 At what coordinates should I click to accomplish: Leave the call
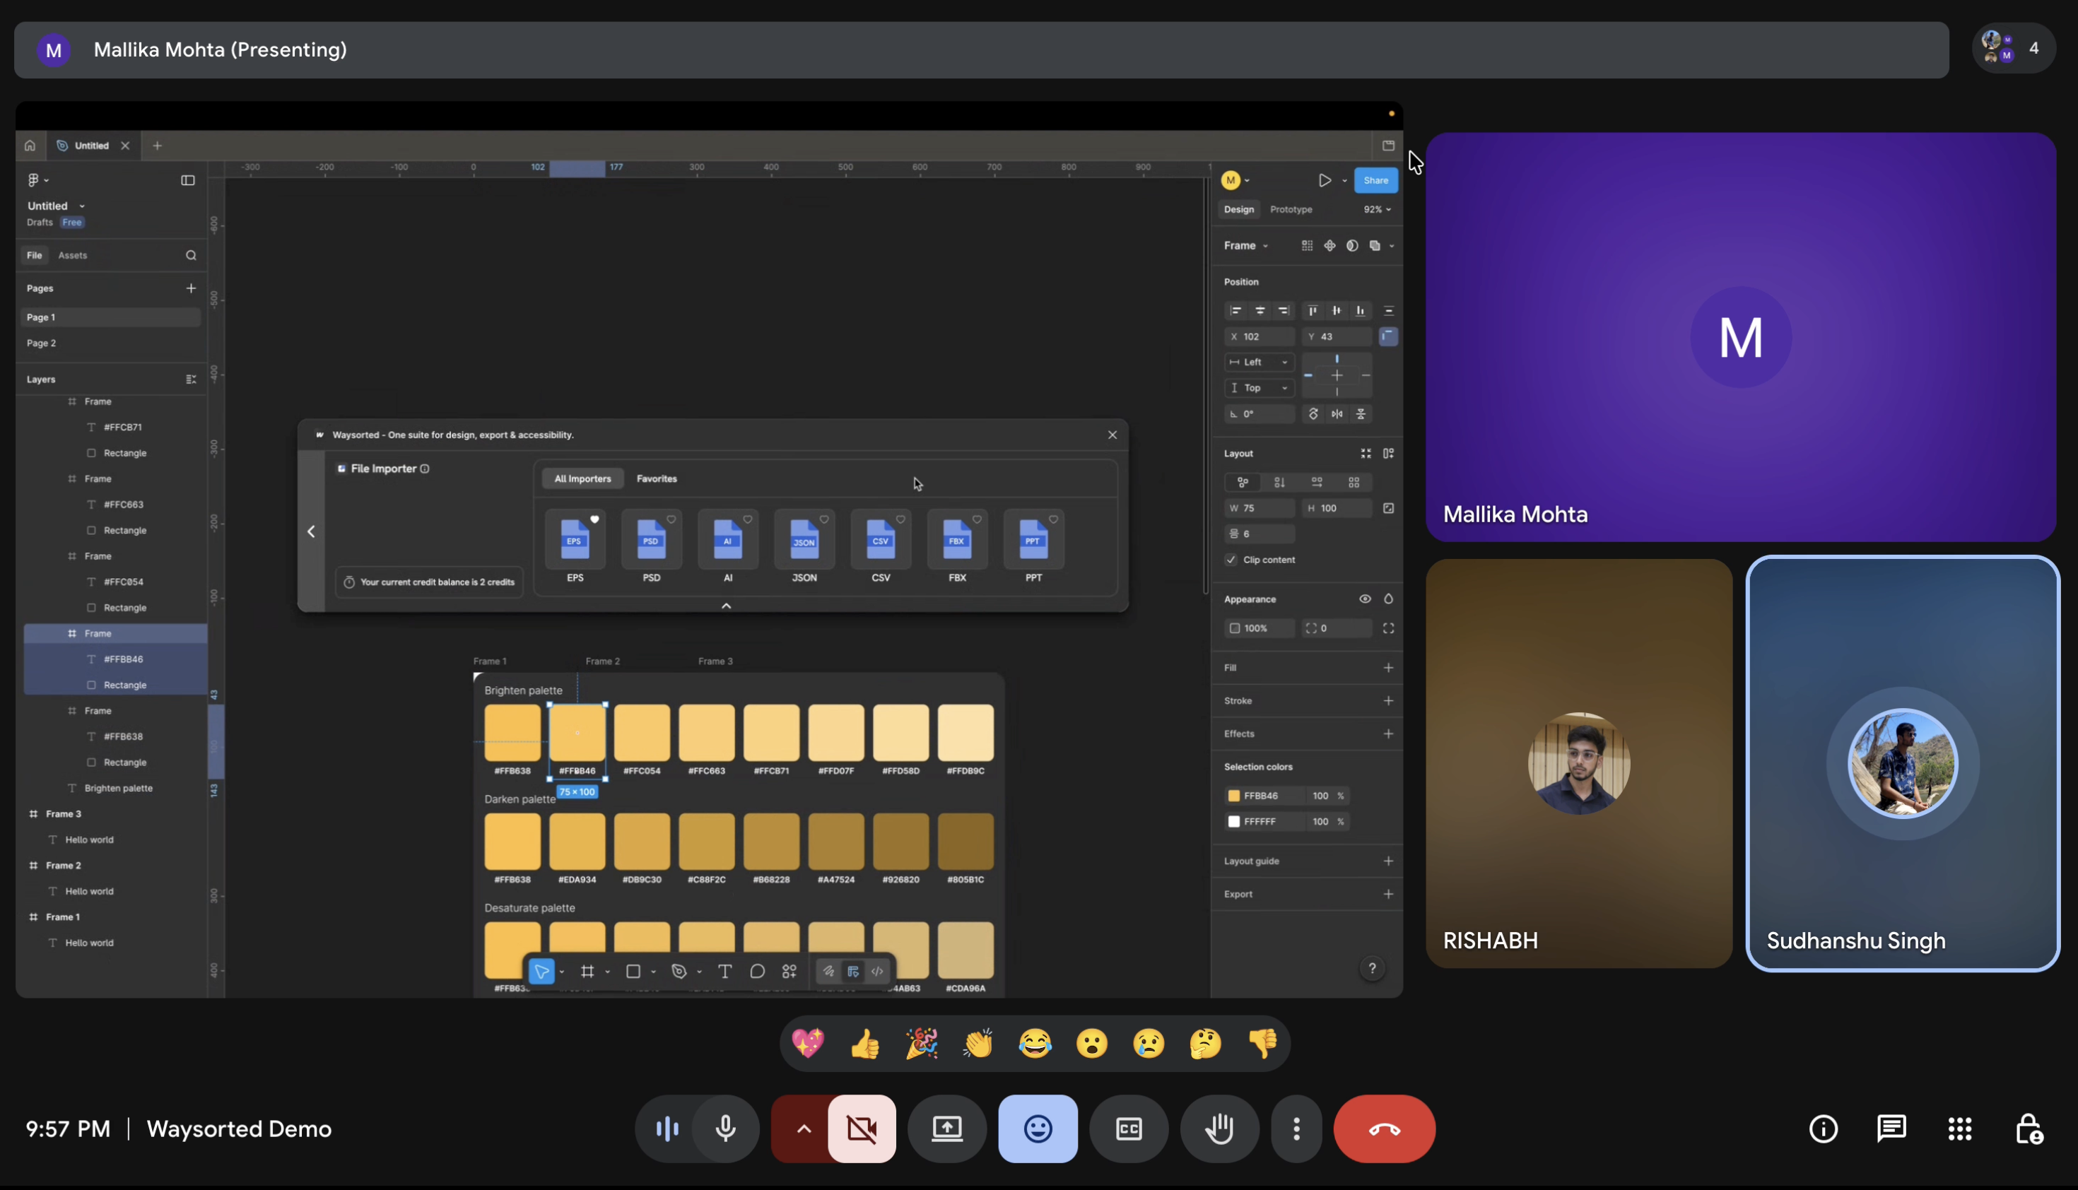click(1384, 1129)
